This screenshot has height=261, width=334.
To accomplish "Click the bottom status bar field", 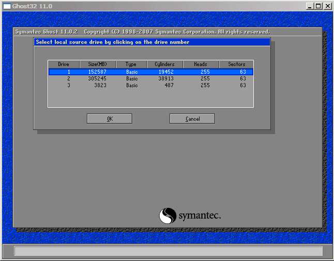I will pyautogui.click(x=168, y=251).
